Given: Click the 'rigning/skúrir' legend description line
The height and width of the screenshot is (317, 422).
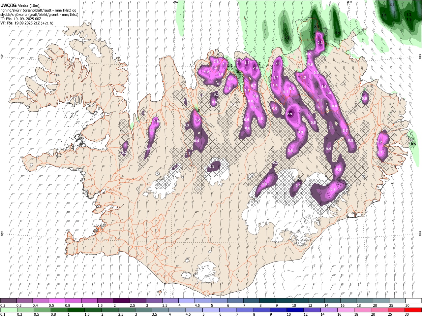Looking at the screenshot, I should click(38, 10).
